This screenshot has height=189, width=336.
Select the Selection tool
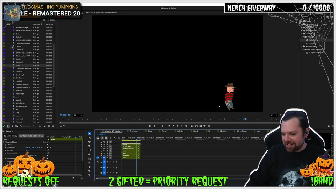coord(89,133)
